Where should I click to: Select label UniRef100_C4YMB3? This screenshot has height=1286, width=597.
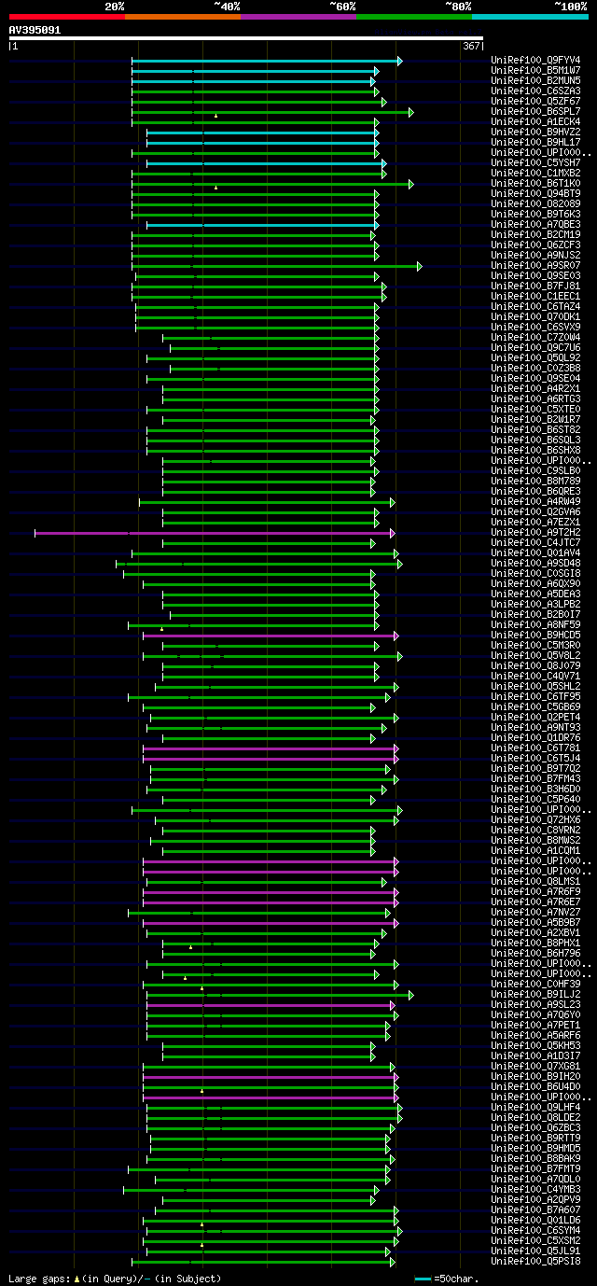pyautogui.click(x=535, y=1190)
